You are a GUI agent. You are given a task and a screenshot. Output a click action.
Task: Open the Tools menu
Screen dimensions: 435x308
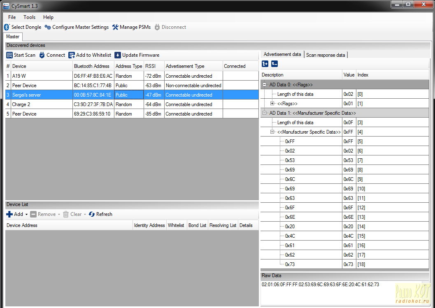click(x=29, y=17)
